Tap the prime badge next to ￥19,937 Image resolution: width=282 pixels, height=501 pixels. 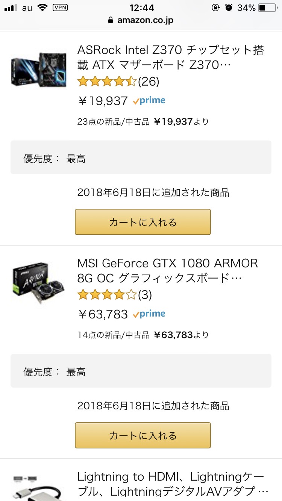tap(149, 101)
